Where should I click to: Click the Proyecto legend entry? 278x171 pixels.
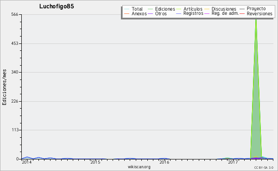(x=253, y=9)
